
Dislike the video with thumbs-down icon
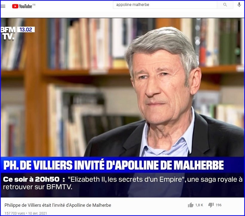[211, 205]
